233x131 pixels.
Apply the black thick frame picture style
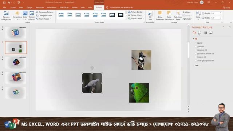[x=121, y=15]
